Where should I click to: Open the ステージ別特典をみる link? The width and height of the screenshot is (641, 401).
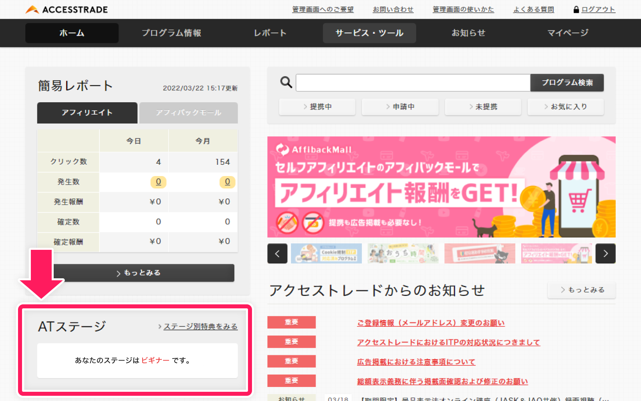(x=200, y=326)
